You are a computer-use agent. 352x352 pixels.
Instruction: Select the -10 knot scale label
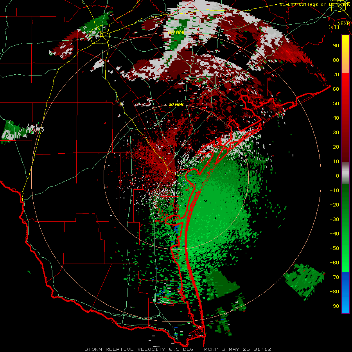coord(334,190)
